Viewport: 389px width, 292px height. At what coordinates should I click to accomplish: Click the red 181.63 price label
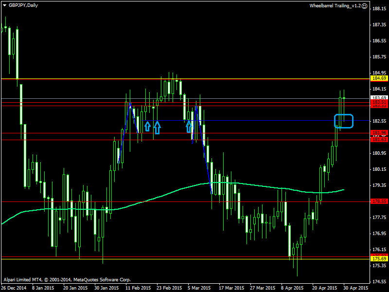(379, 140)
